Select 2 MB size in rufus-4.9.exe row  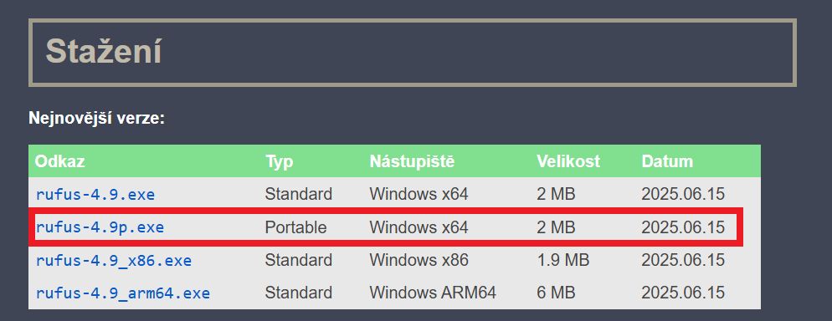tap(556, 194)
